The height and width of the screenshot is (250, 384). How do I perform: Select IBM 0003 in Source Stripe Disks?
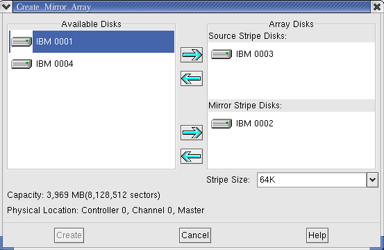(x=292, y=54)
